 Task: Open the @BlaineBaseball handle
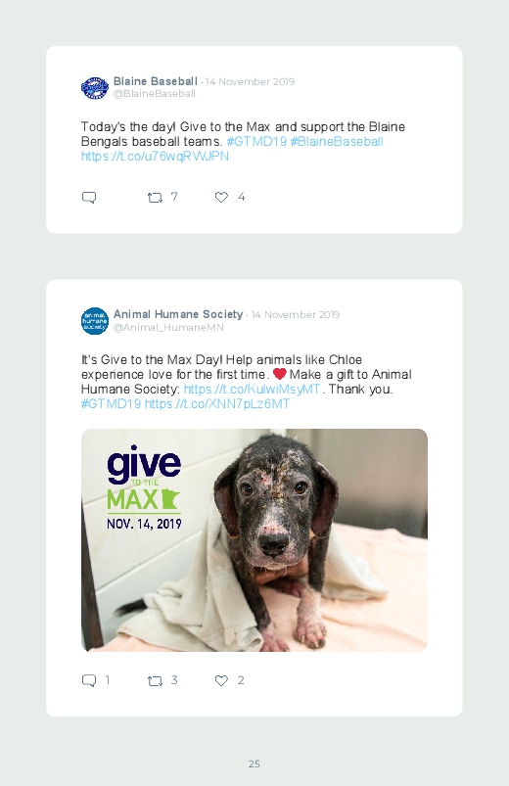click(155, 94)
